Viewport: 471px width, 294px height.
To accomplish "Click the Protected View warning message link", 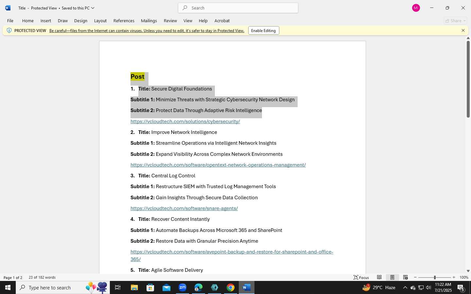I will (x=147, y=31).
